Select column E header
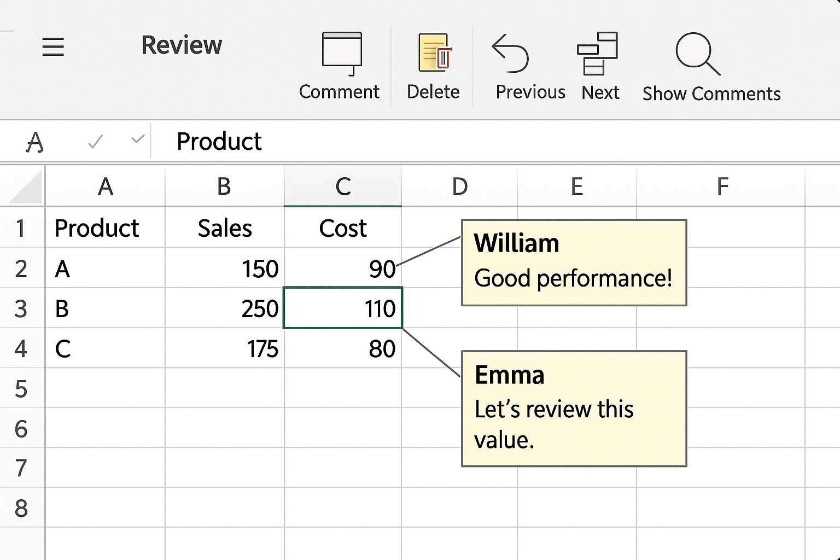 tap(577, 186)
